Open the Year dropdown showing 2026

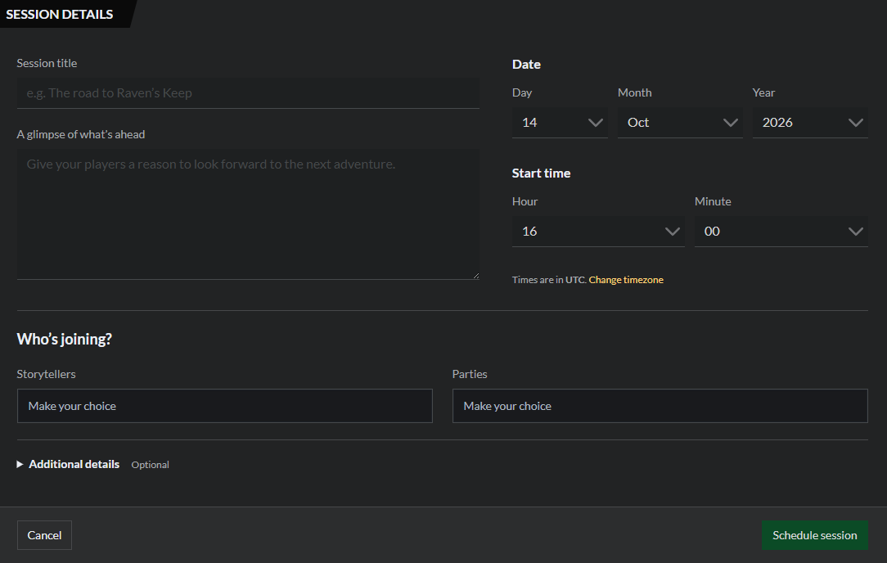[810, 122]
